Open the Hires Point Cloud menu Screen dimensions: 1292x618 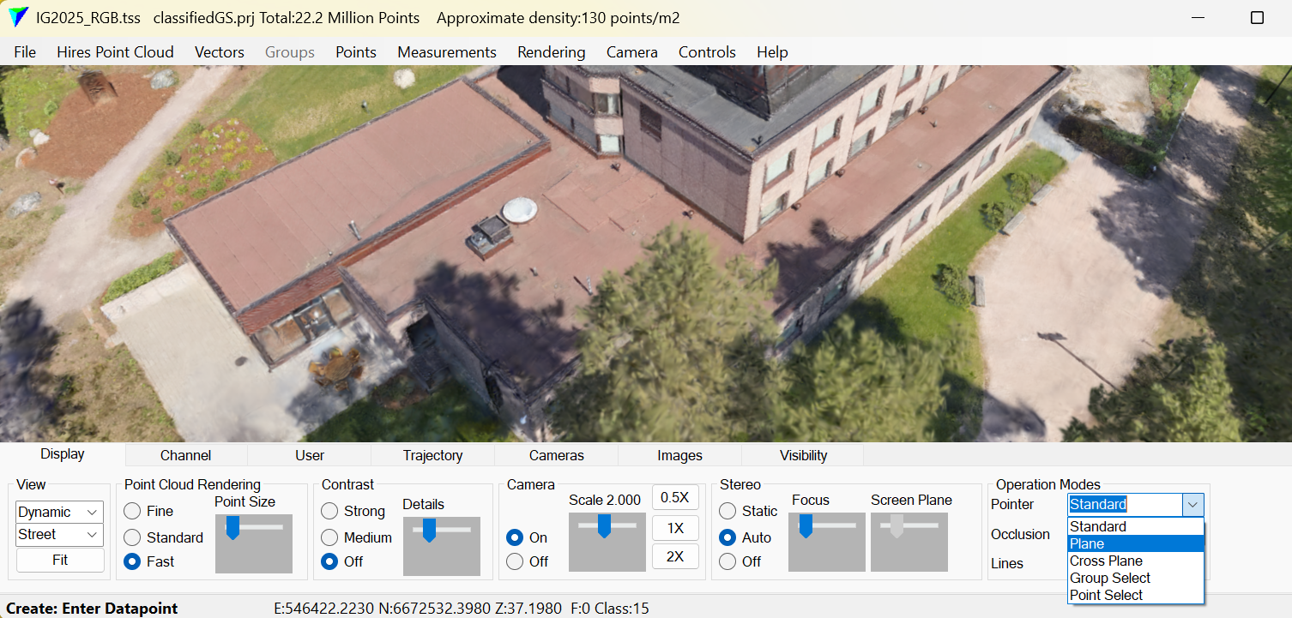115,52
